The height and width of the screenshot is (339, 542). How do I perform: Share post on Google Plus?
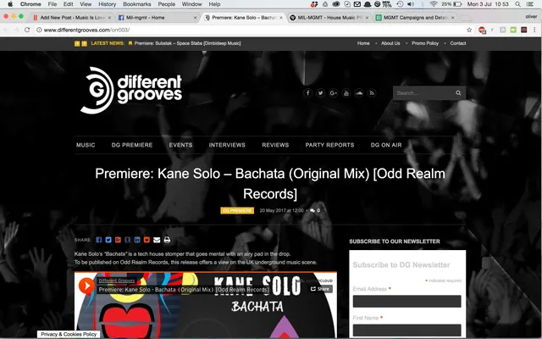119,240
